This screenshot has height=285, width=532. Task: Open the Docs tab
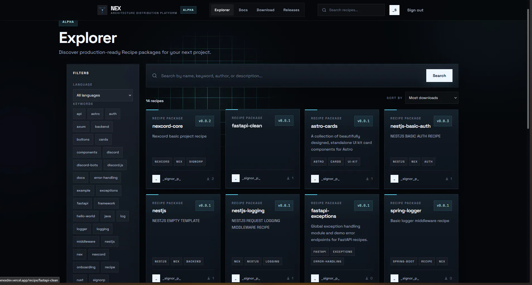(243, 10)
